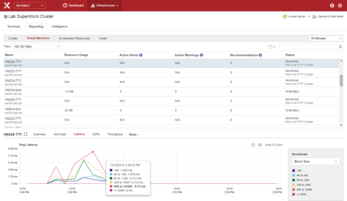This screenshot has width=347, height=201.
Task: Click the vSphere 6 DataCenter breadcrumb link
Action: (330, 17)
